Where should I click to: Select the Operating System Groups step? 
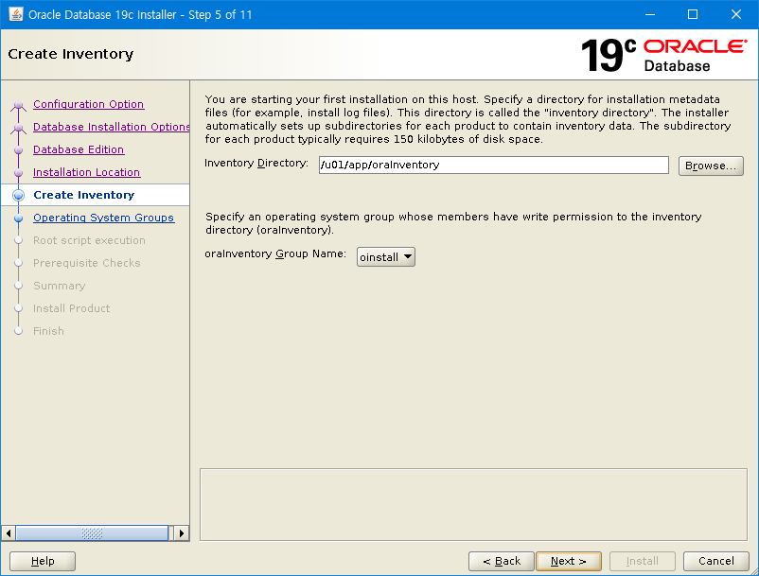point(103,218)
